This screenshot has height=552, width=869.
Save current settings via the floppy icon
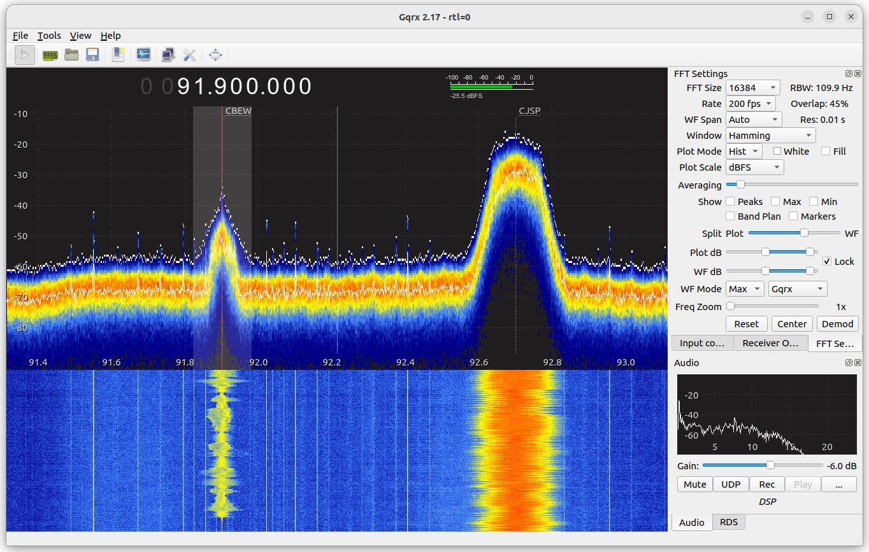pos(92,55)
